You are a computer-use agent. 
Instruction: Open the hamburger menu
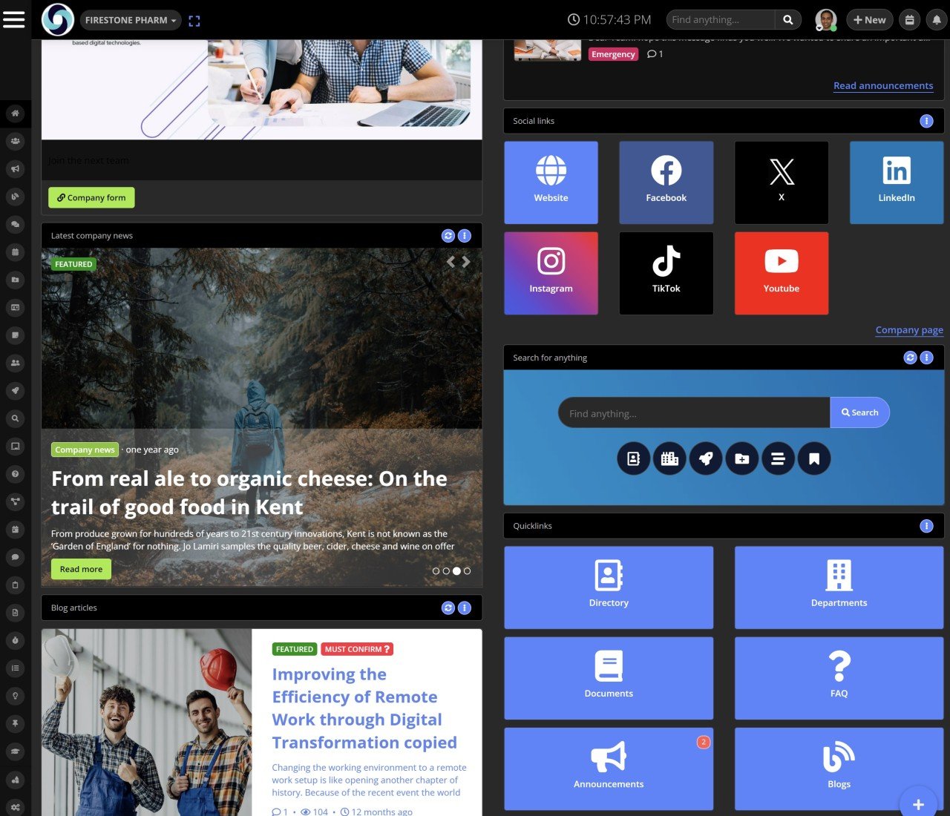tap(14, 19)
